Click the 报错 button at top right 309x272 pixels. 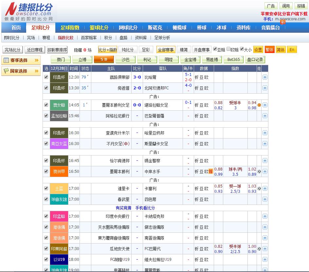point(301,6)
